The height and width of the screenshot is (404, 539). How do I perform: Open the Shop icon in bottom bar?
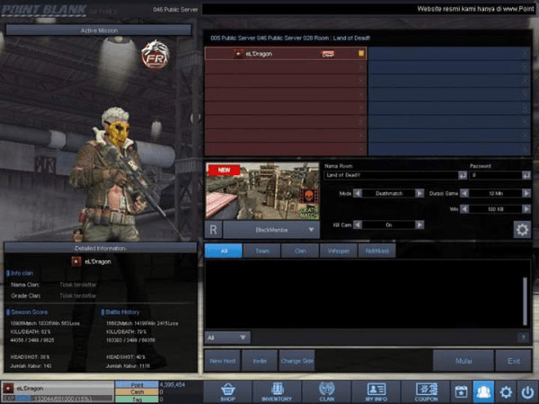[225, 391]
